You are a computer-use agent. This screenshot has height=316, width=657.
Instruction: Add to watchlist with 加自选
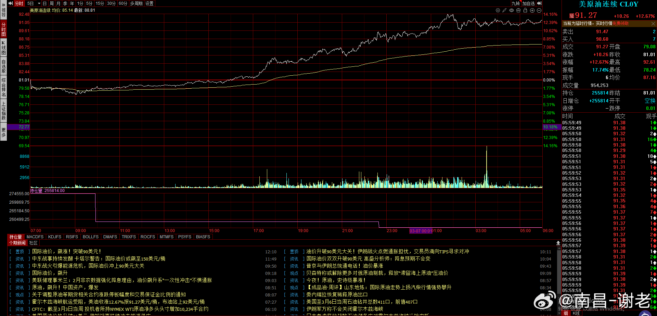click(528, 3)
